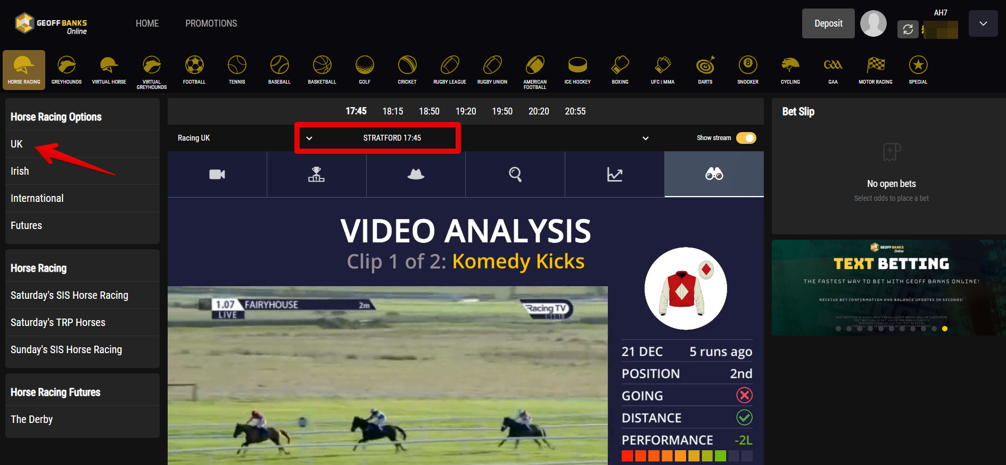The height and width of the screenshot is (465, 1006).
Task: Open the trend chart tab
Action: click(x=615, y=174)
